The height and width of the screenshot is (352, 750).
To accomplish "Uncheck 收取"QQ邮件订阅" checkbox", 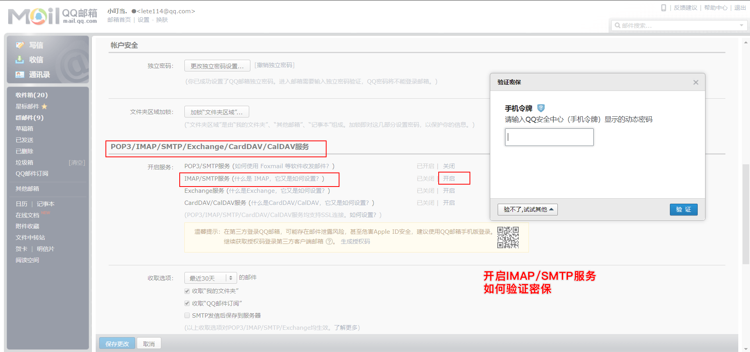I will point(187,304).
